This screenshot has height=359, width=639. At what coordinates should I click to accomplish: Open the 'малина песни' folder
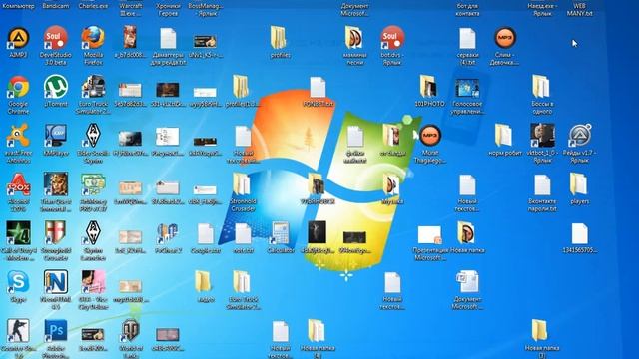354,38
